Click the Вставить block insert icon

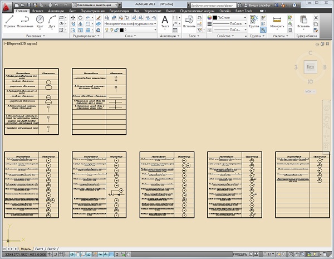click(190, 20)
